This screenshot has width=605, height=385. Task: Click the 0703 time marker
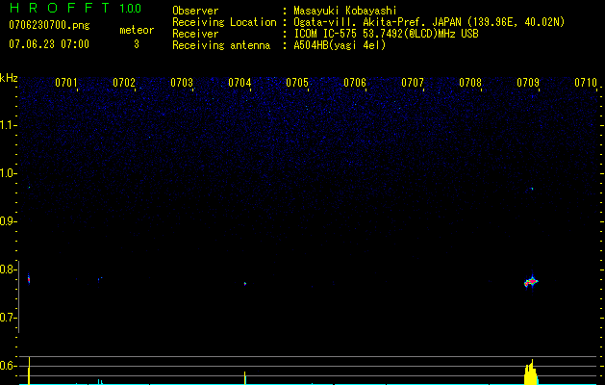coord(182,83)
